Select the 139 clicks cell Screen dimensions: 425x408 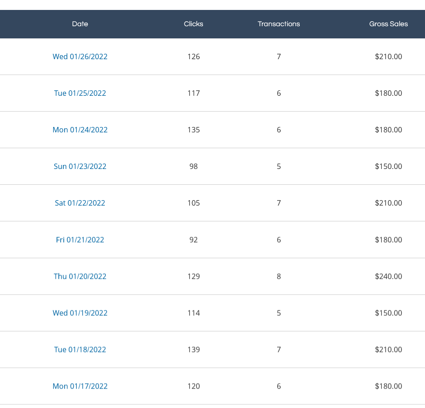coord(194,349)
